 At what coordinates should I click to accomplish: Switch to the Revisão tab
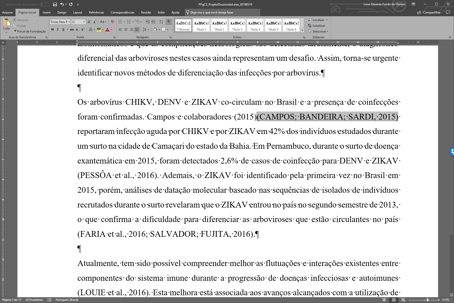[x=146, y=12]
